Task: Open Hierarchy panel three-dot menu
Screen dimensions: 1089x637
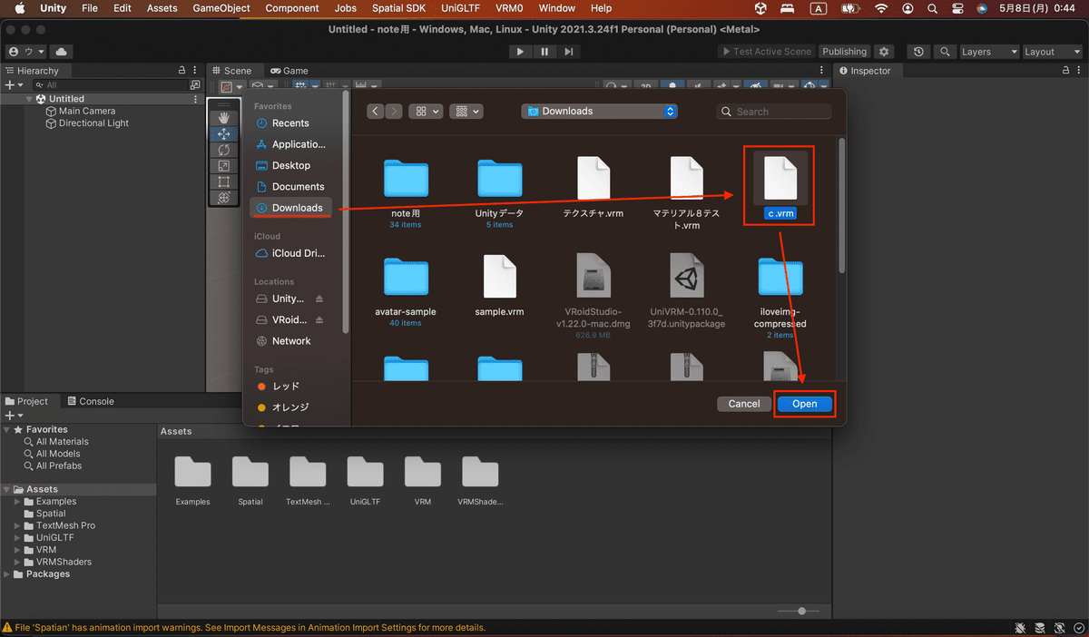Action: (x=196, y=70)
